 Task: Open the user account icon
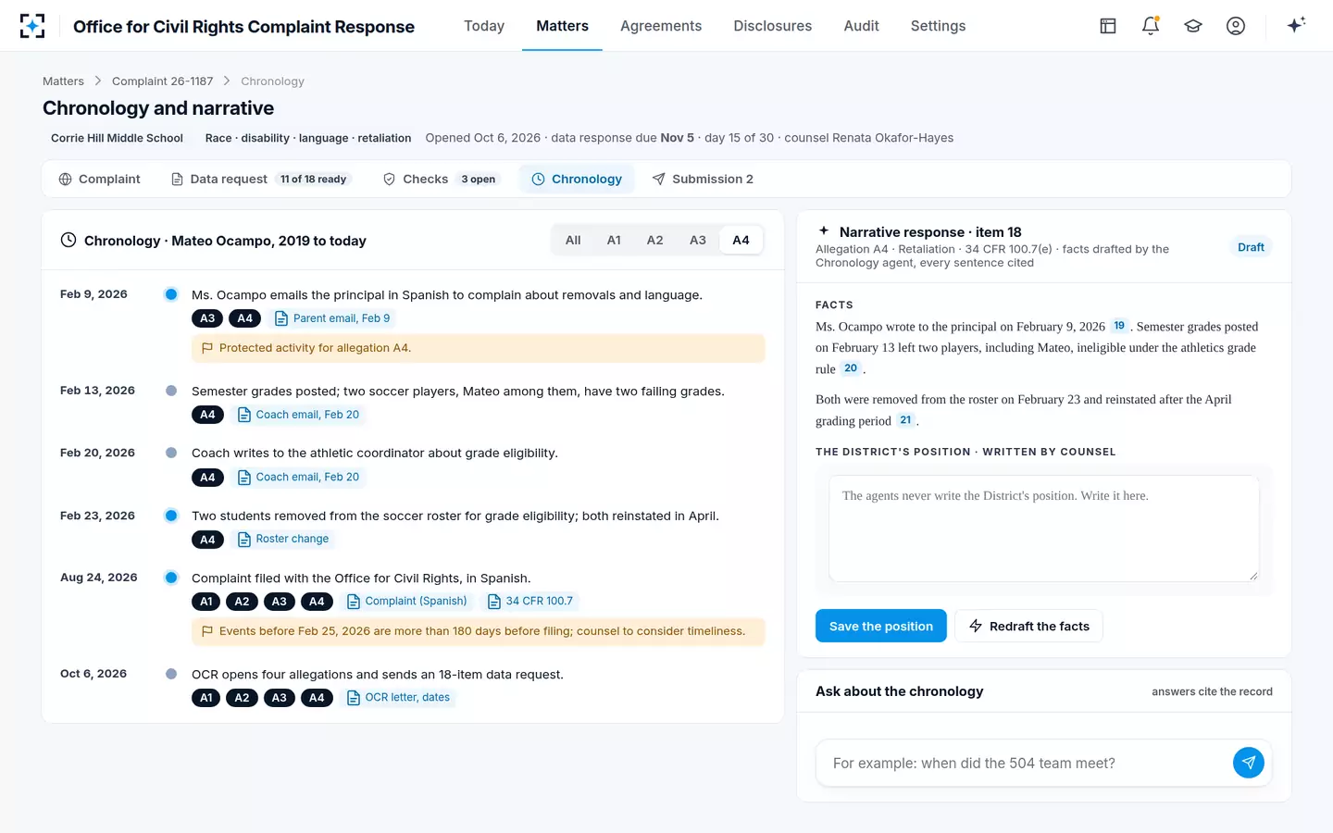[x=1236, y=26]
